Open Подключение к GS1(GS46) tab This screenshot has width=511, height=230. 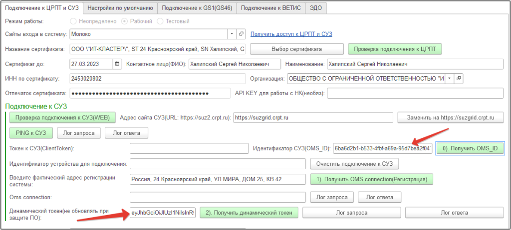tap(197, 8)
